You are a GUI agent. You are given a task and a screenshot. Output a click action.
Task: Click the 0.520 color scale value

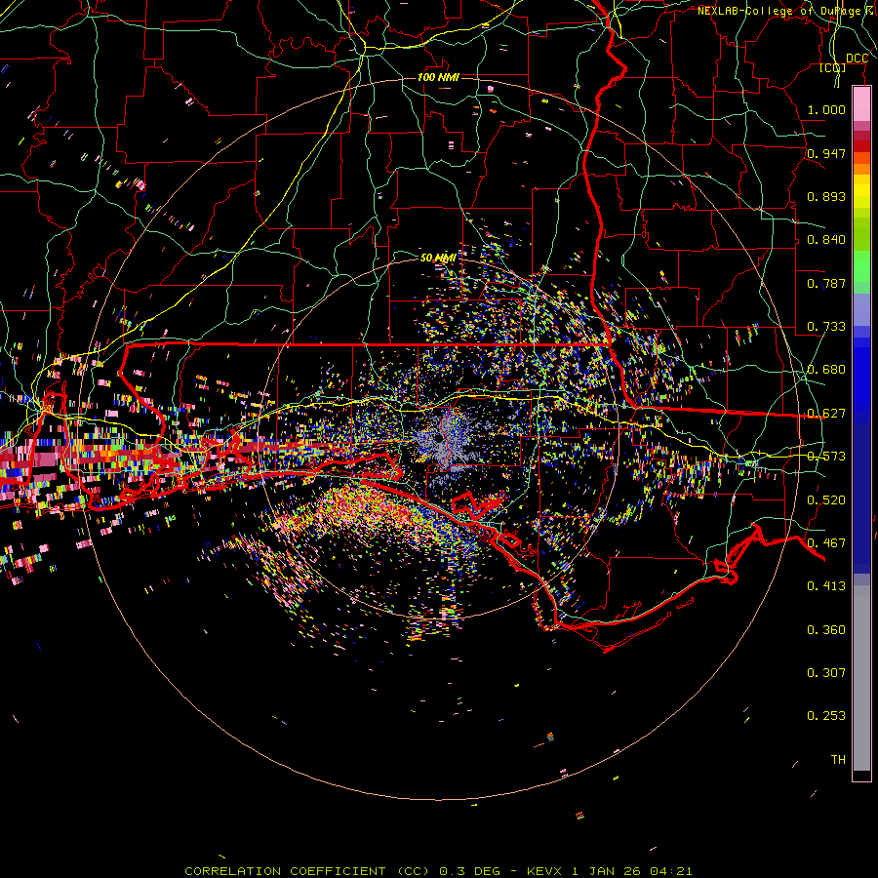click(x=826, y=499)
